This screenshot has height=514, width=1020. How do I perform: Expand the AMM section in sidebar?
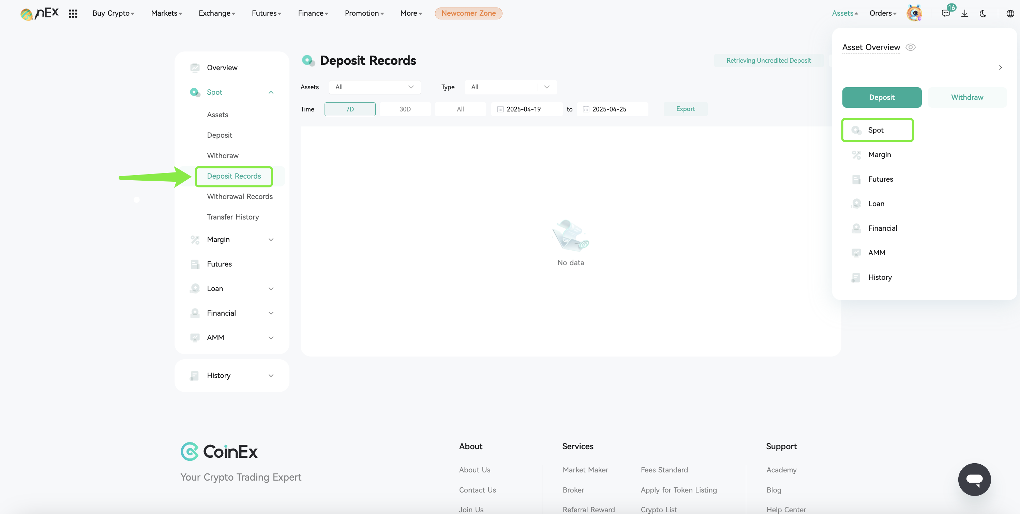point(271,338)
